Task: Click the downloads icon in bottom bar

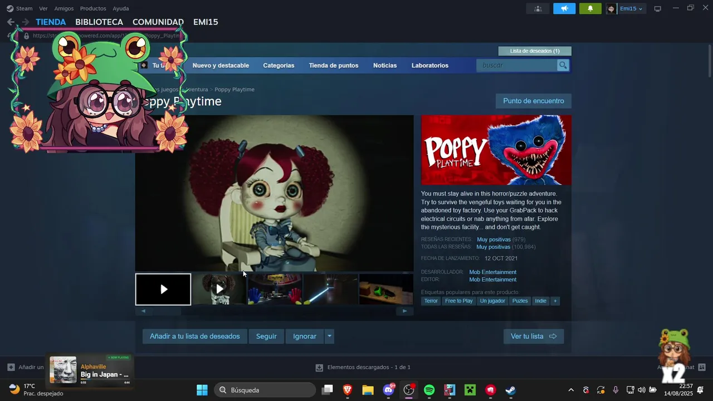Action: tap(319, 368)
